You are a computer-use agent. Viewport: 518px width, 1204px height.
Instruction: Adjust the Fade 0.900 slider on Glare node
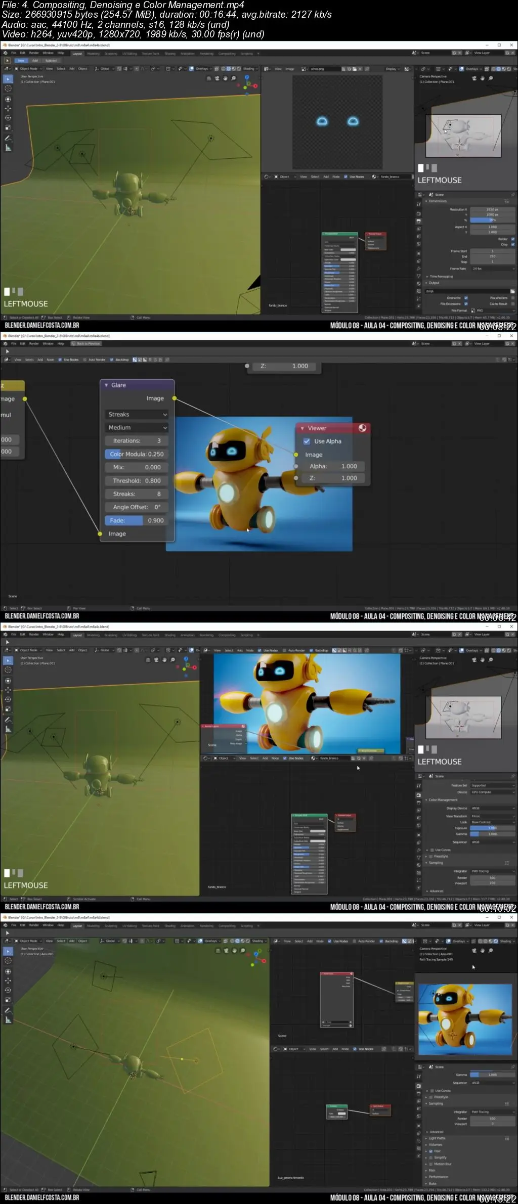point(137,520)
